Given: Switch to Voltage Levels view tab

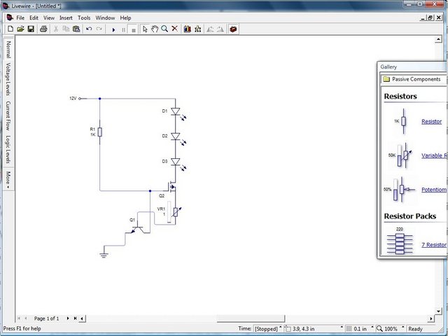Looking at the screenshot, I should (8, 79).
